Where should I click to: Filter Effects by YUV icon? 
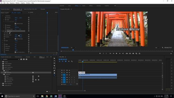coord(26,59)
